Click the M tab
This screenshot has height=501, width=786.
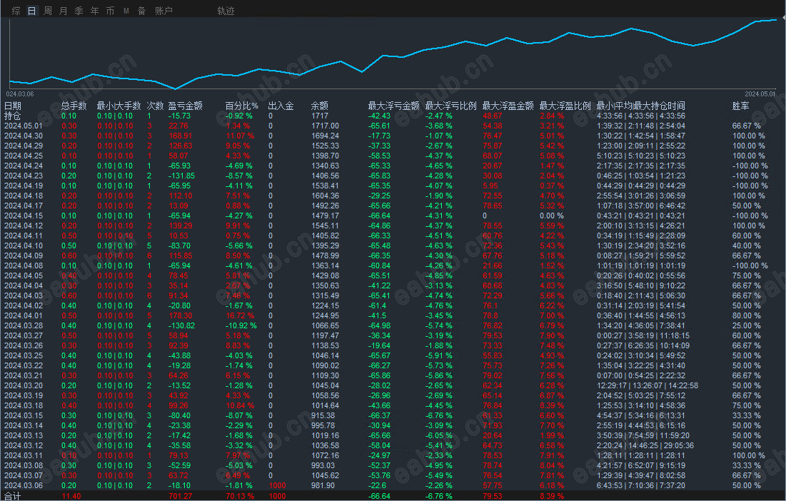126,11
